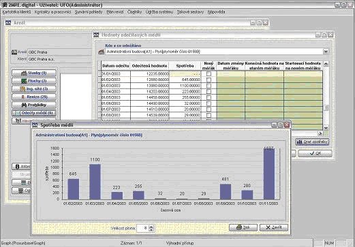Open the Kartotéka klientů menu
Viewport: 355px width, 247px height.
pyautogui.click(x=16, y=12)
